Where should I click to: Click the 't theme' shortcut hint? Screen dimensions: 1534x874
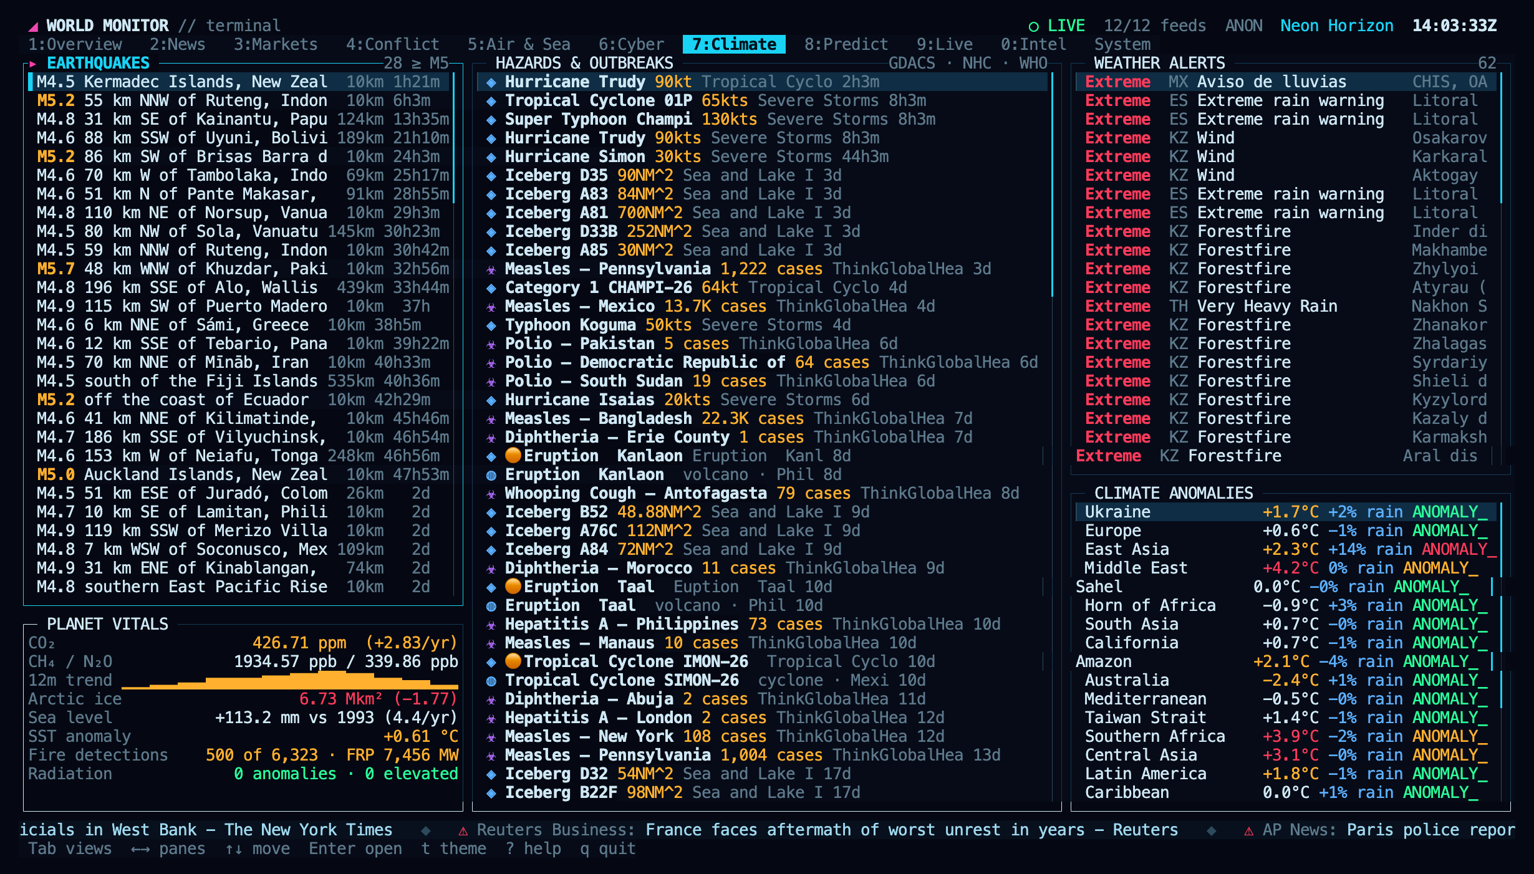[x=453, y=848]
